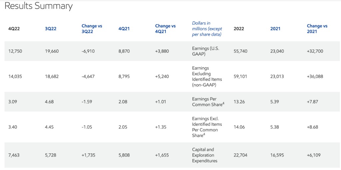Click the Dollars in millions header note
Screen dimensions: 341x170
coord(207,29)
